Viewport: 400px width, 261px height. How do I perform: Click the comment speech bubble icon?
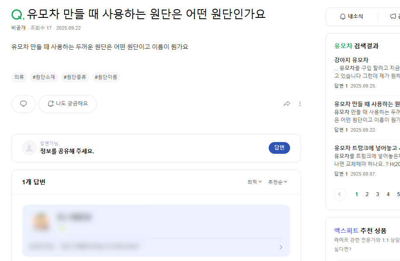(x=24, y=104)
